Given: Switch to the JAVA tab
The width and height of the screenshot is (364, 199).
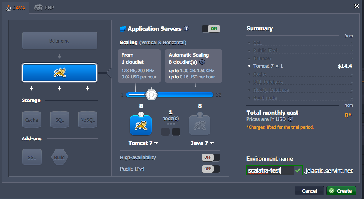Looking at the screenshot, I should tap(15, 7).
